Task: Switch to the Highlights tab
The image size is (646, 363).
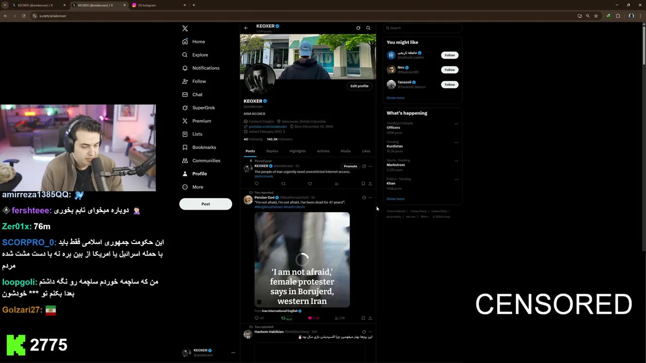Action: click(297, 151)
